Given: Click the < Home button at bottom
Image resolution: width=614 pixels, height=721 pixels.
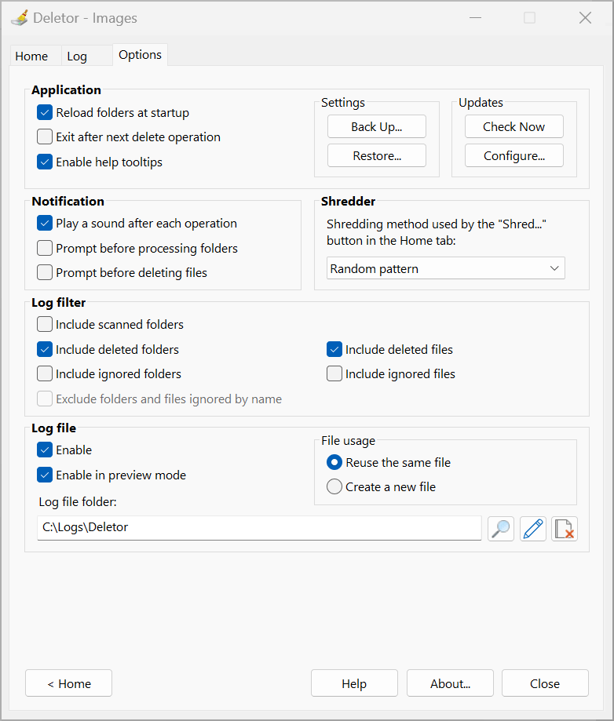Looking at the screenshot, I should (x=68, y=684).
